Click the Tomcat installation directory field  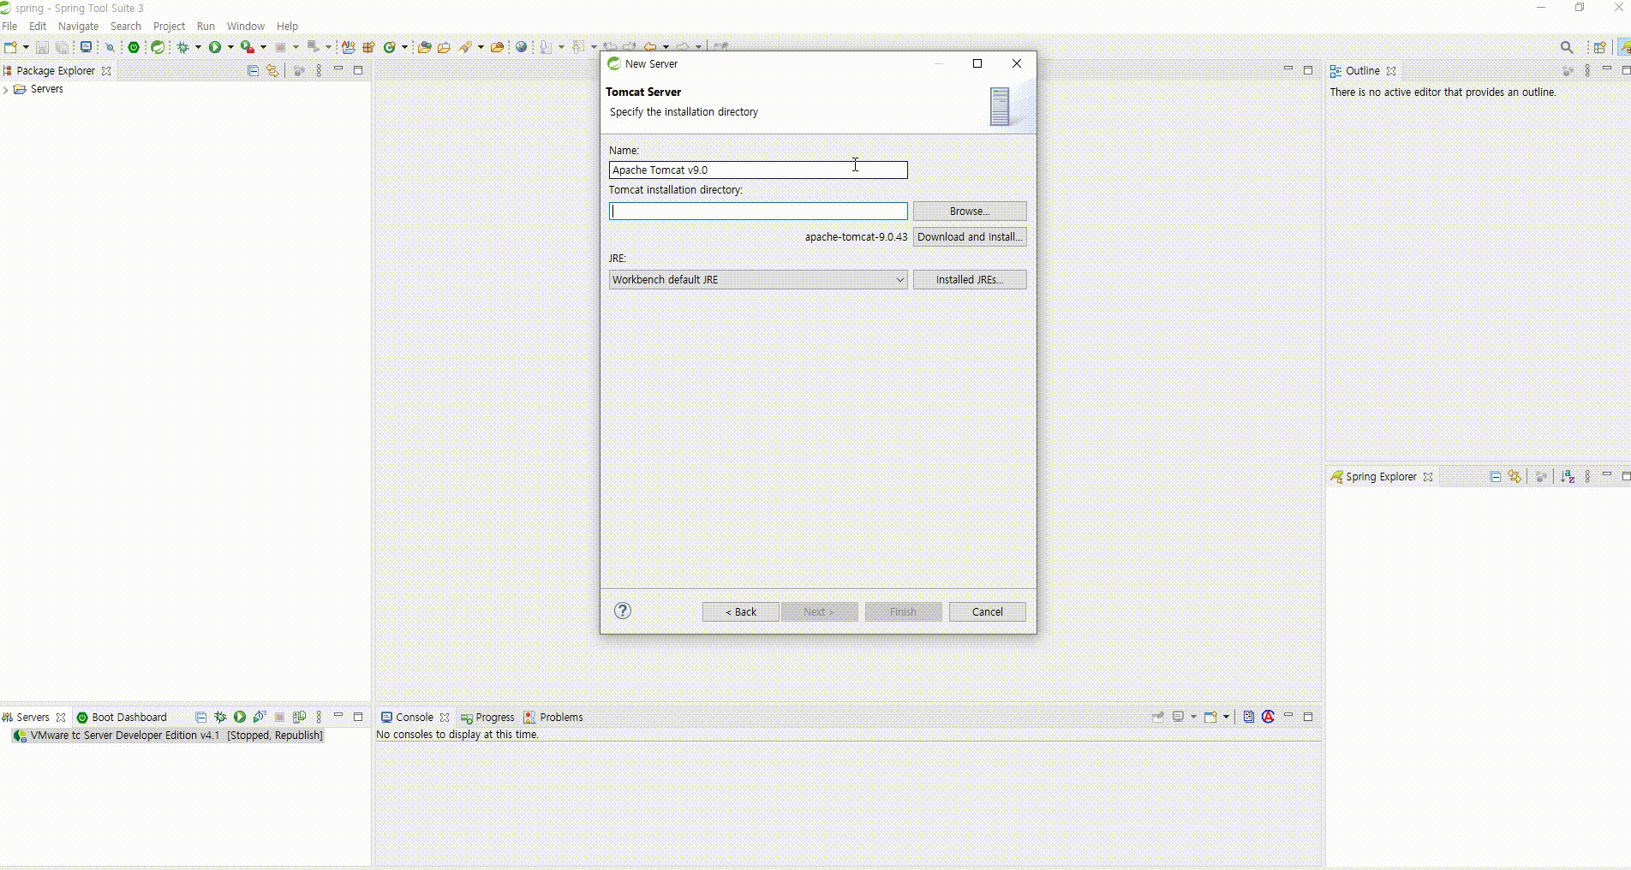tap(758, 212)
